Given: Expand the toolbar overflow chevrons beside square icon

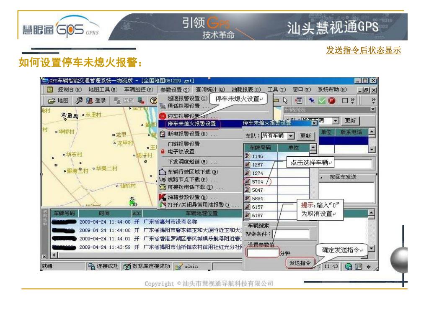Looking at the screenshot, I should tap(352, 101).
